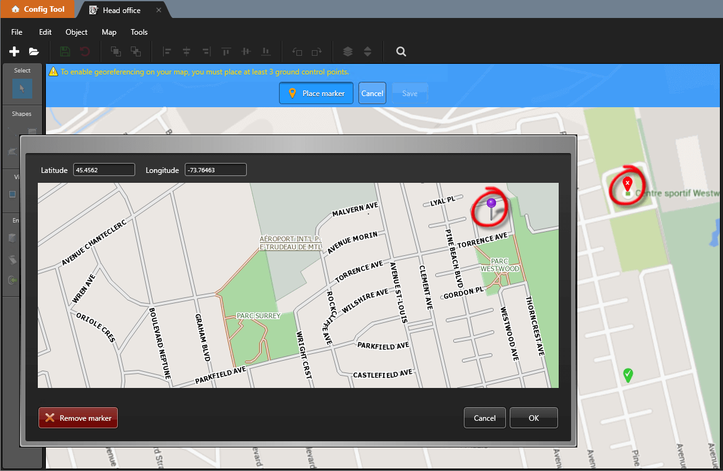This screenshot has height=471, width=723.
Task: Confirm the dialog with OK
Action: click(x=533, y=418)
